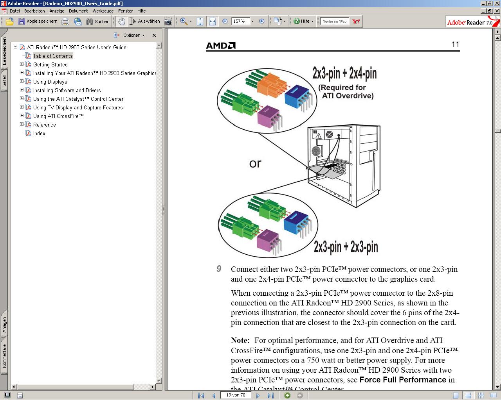Toggle single page layout in status bar

[x=456, y=395]
